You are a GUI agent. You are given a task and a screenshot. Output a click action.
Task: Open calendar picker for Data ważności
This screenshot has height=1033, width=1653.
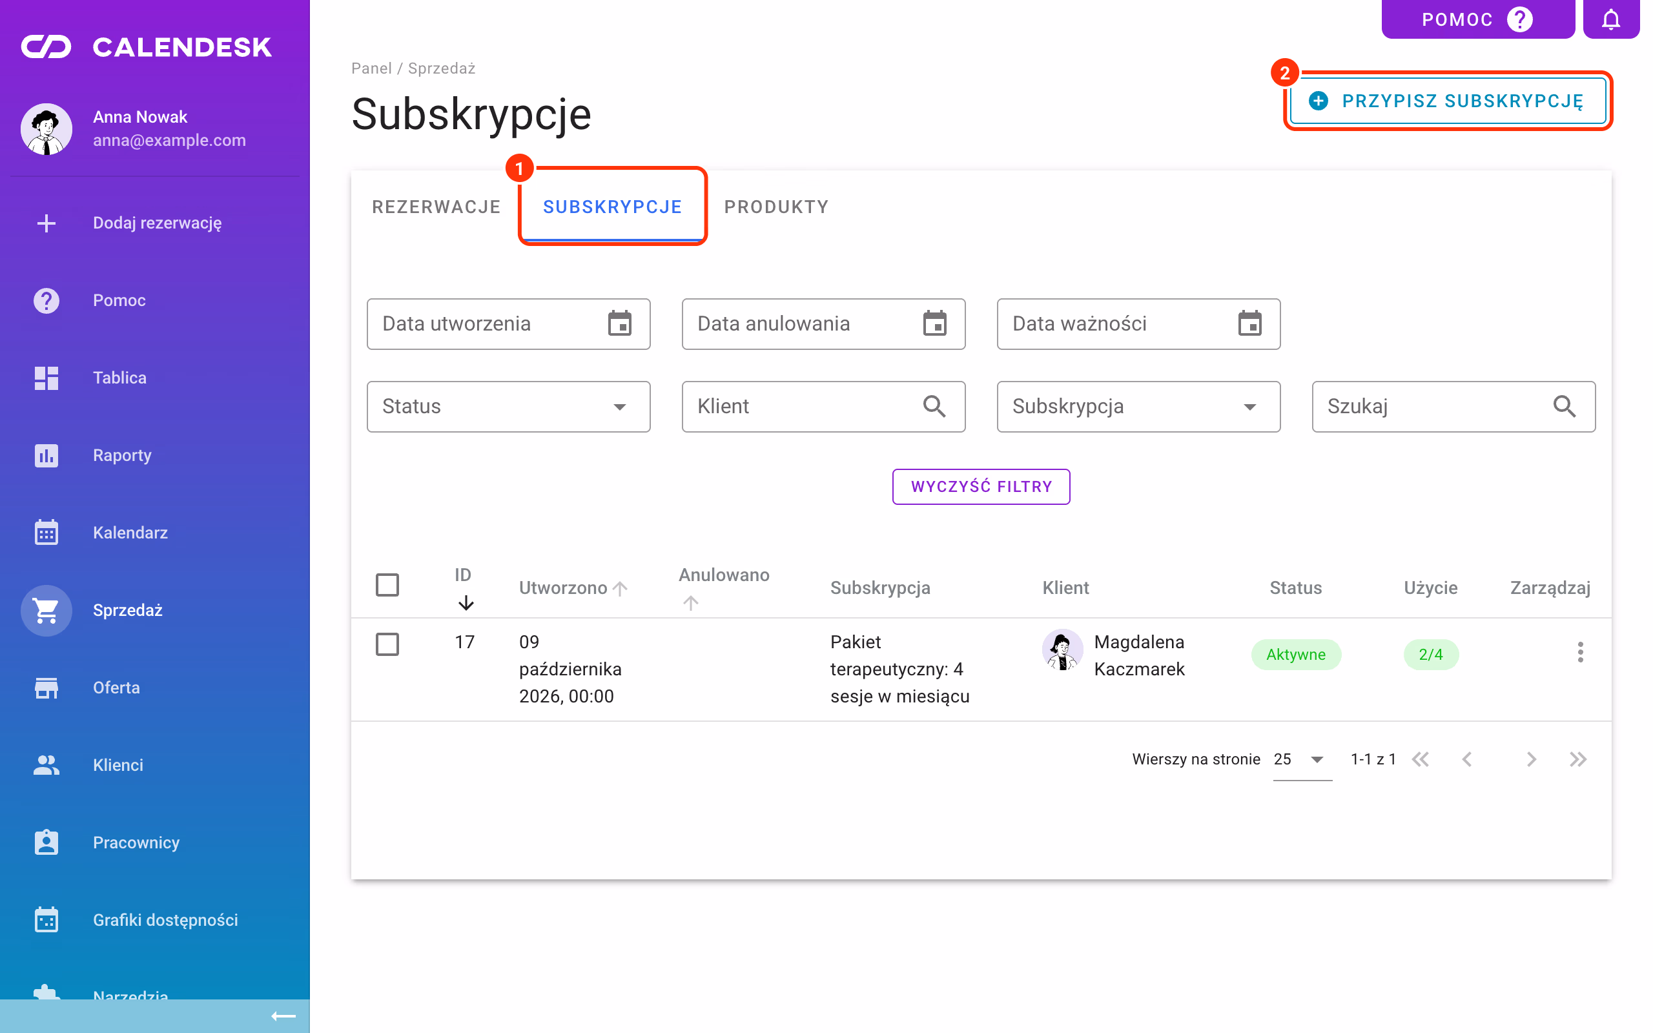point(1249,323)
